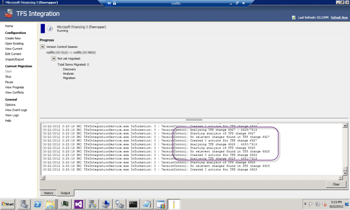Launch PowerShell from the taskbar
This screenshot has height=210, width=350.
point(38,204)
